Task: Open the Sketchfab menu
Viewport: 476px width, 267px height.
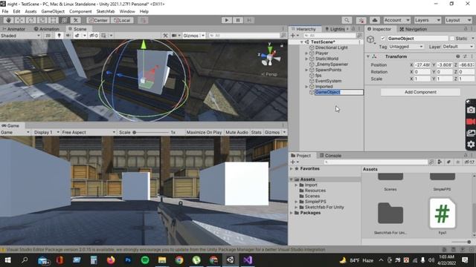Action: 106,12
